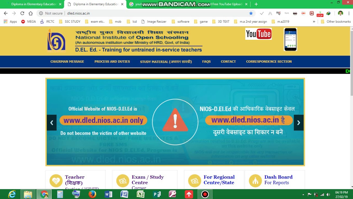Open IRCTC bookmark
The height and width of the screenshot is (199, 353).
tap(47, 21)
